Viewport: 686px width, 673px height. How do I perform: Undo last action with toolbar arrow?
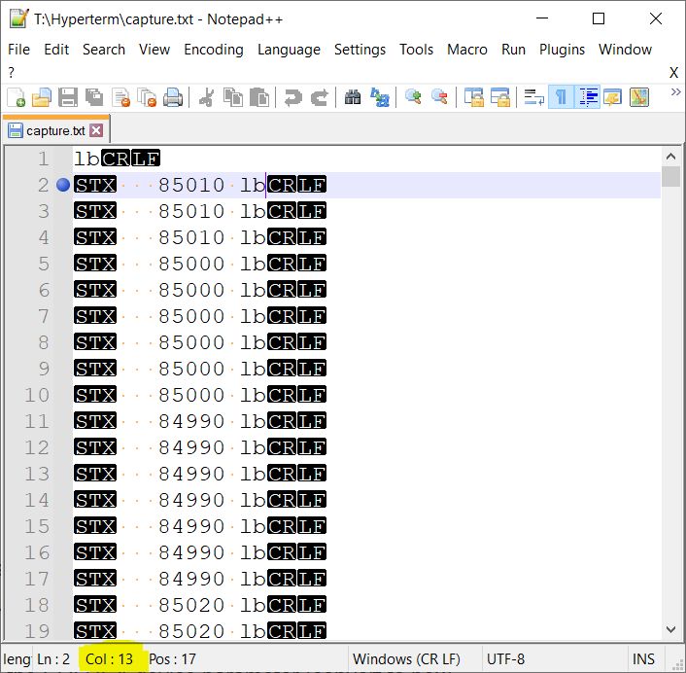point(292,97)
